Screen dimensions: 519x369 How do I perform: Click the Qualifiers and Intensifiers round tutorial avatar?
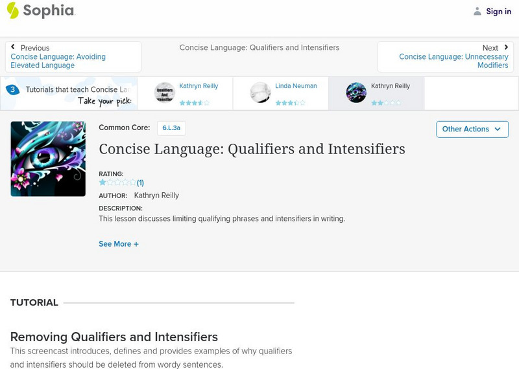point(165,93)
